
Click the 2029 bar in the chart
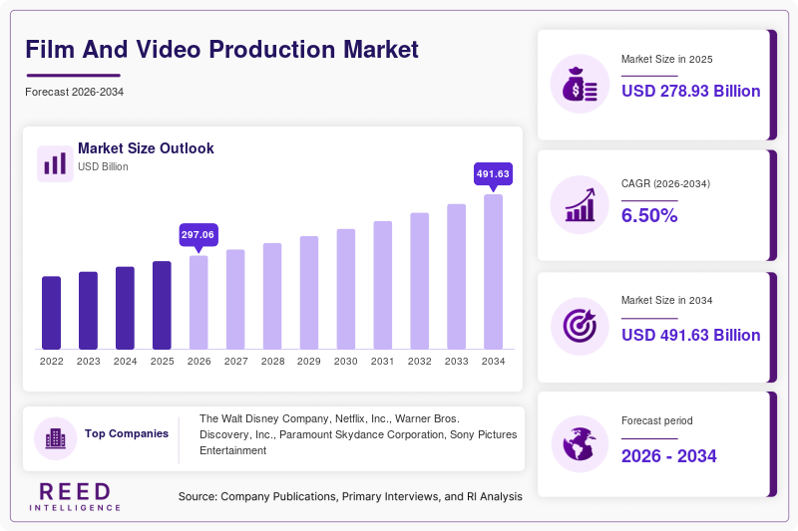point(309,293)
